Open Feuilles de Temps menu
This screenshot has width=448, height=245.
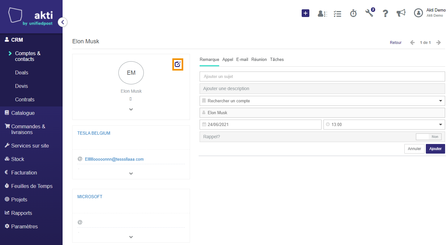[x=31, y=186]
